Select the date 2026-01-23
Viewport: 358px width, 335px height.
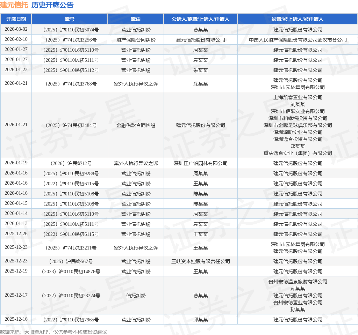point(16,69)
